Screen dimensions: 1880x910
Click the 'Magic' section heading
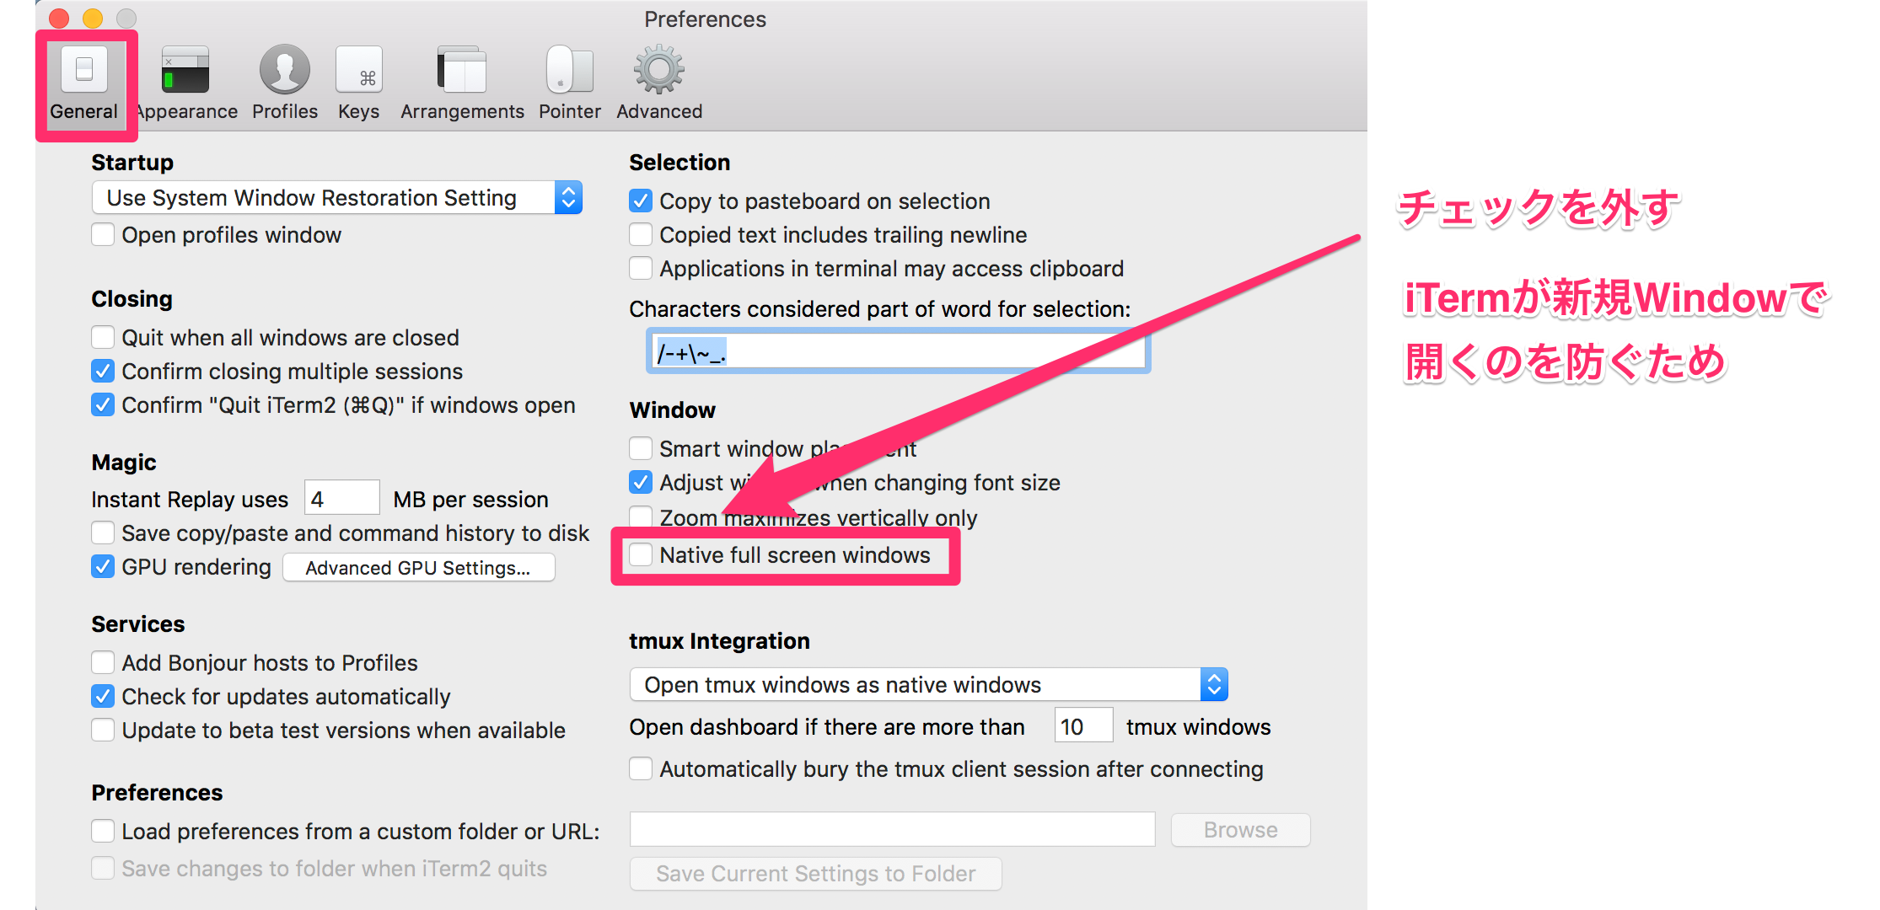124,463
